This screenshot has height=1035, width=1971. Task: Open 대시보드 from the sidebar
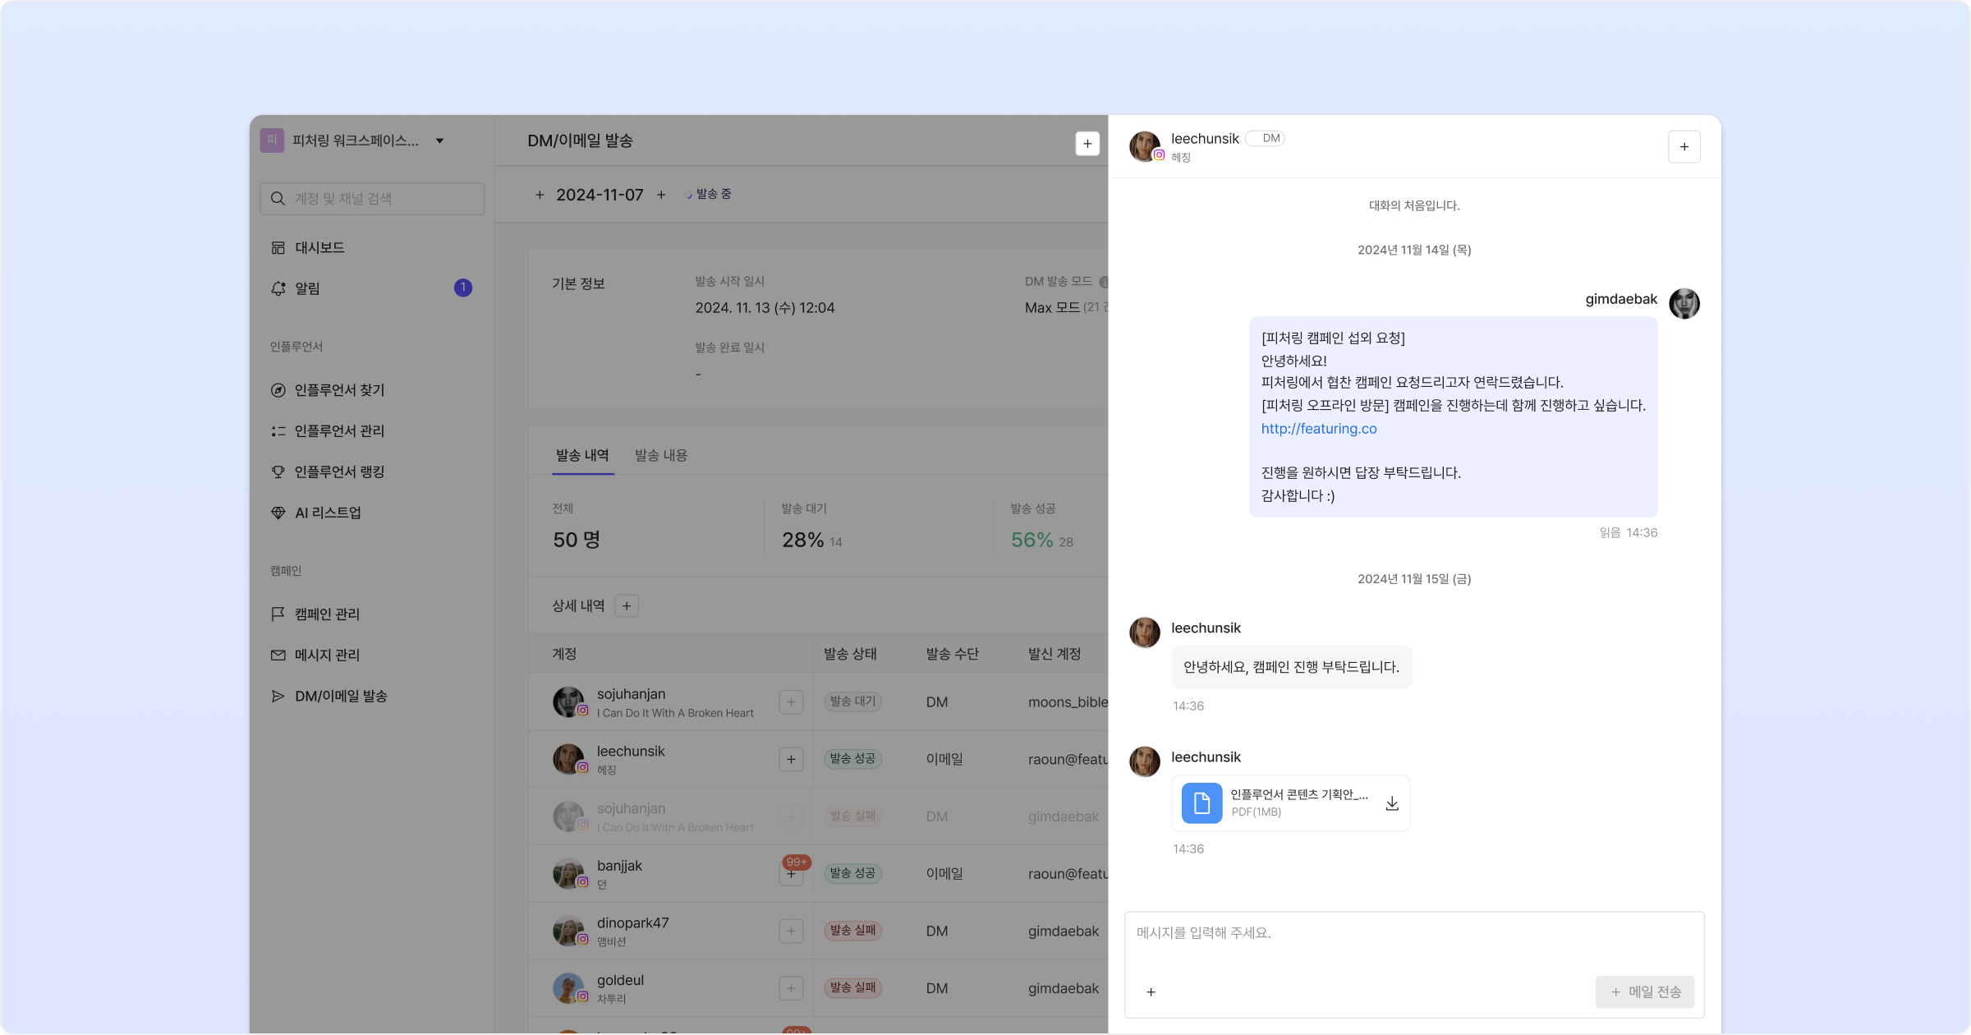point(319,247)
